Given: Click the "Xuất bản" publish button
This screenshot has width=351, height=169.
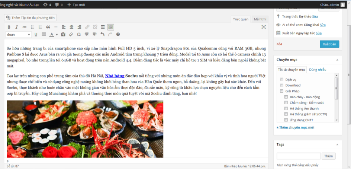Looking at the screenshot, I should tap(329, 44).
